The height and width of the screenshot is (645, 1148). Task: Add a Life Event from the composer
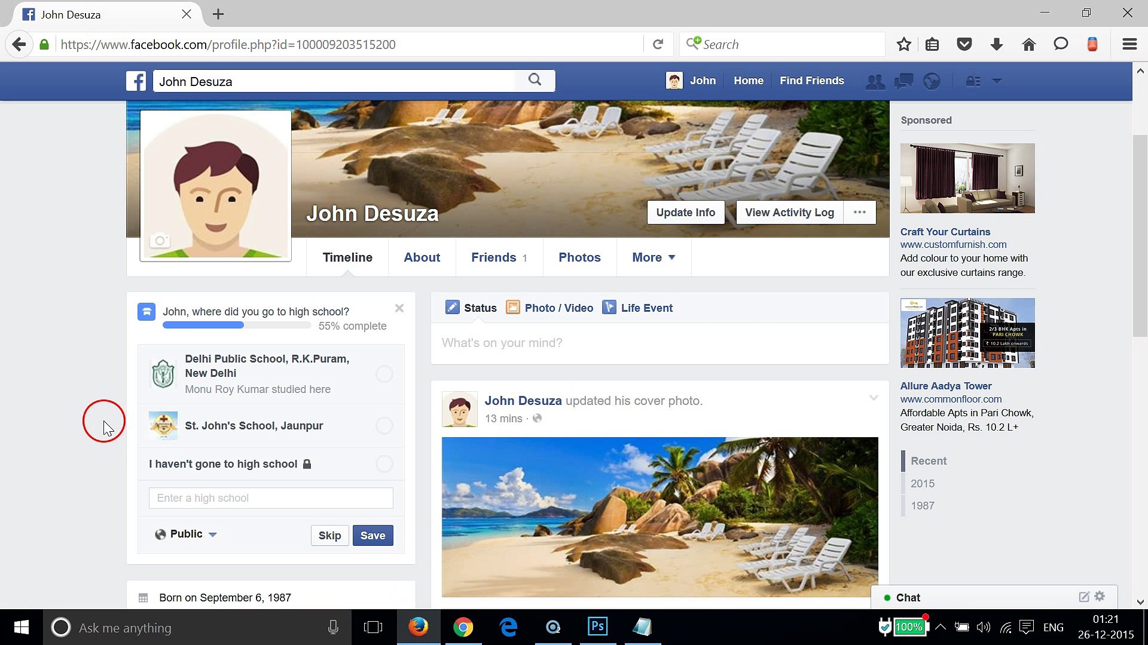pyautogui.click(x=637, y=308)
